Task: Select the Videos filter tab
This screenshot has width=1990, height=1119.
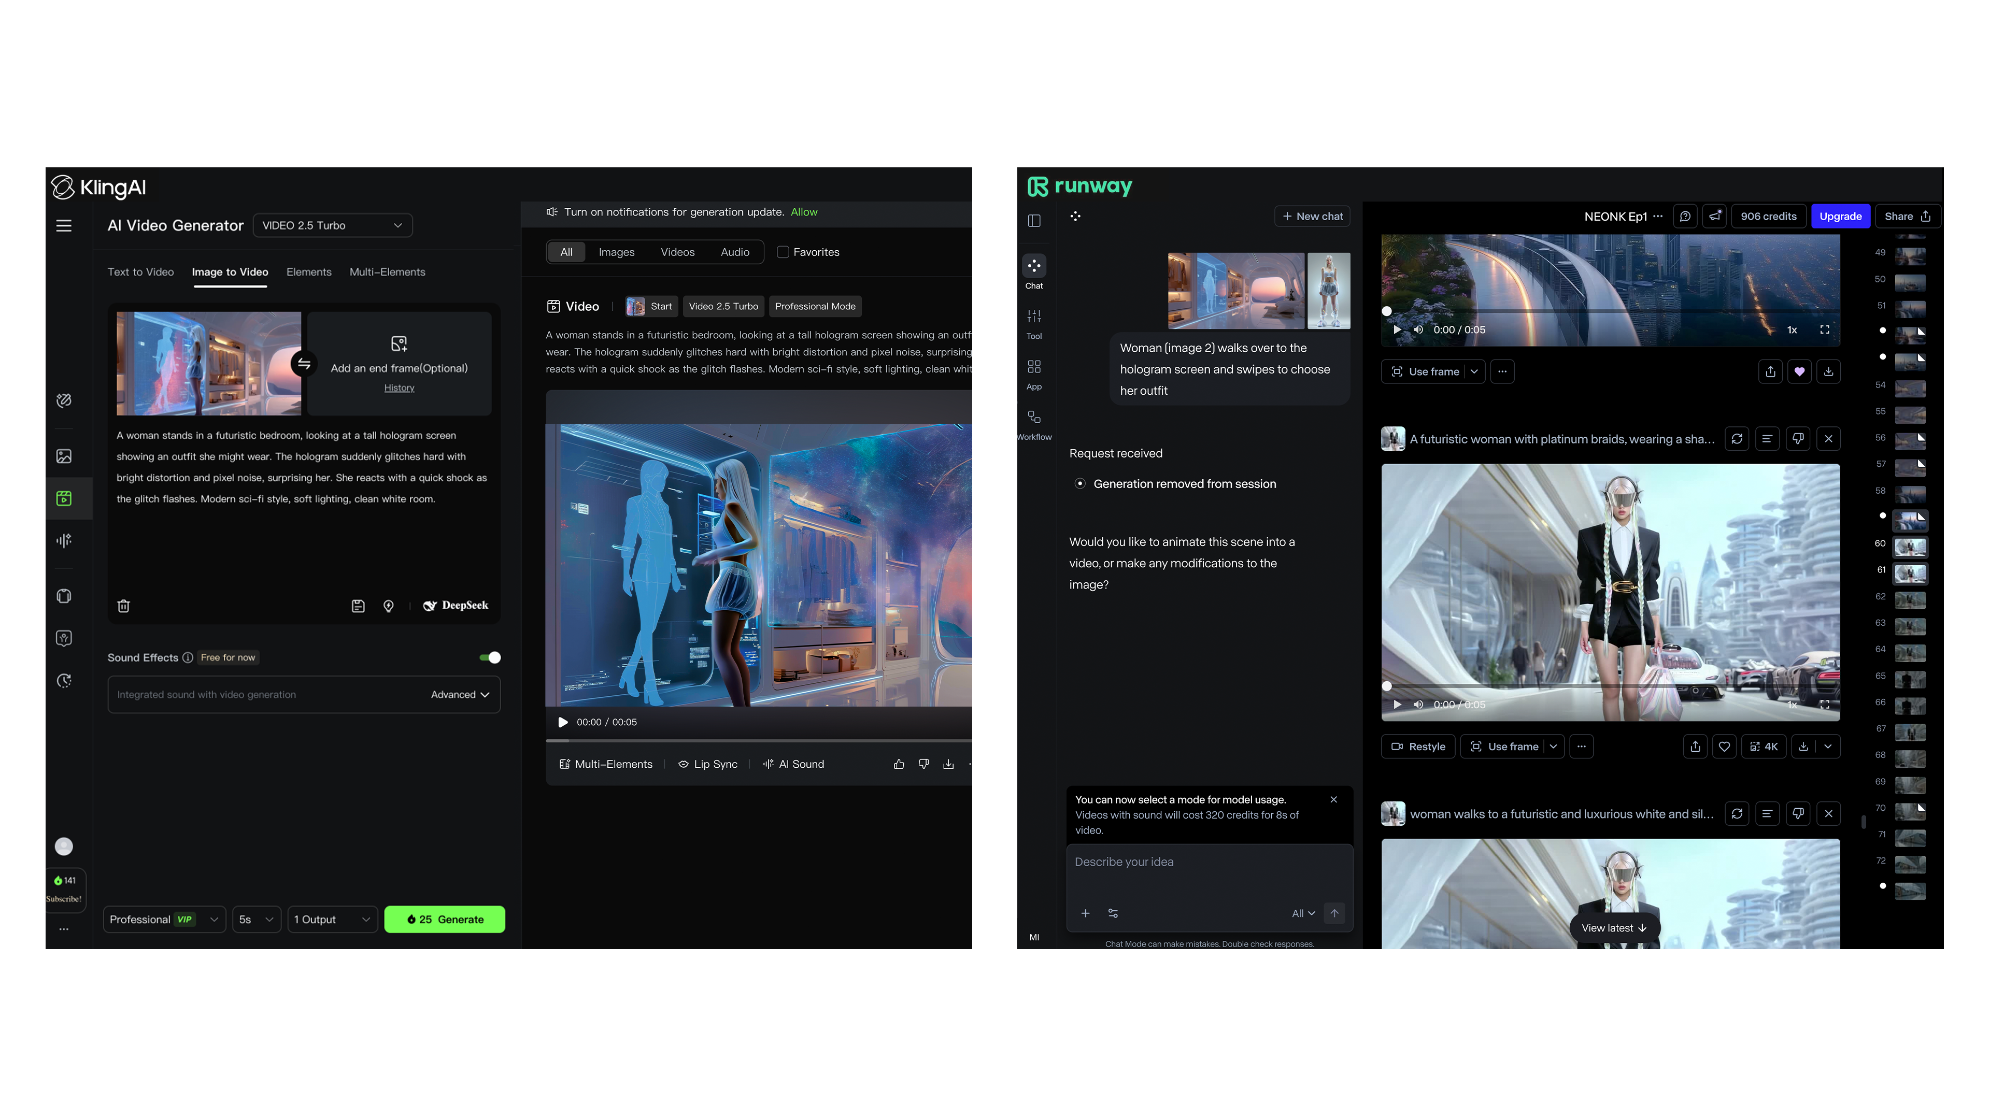Action: [x=677, y=252]
